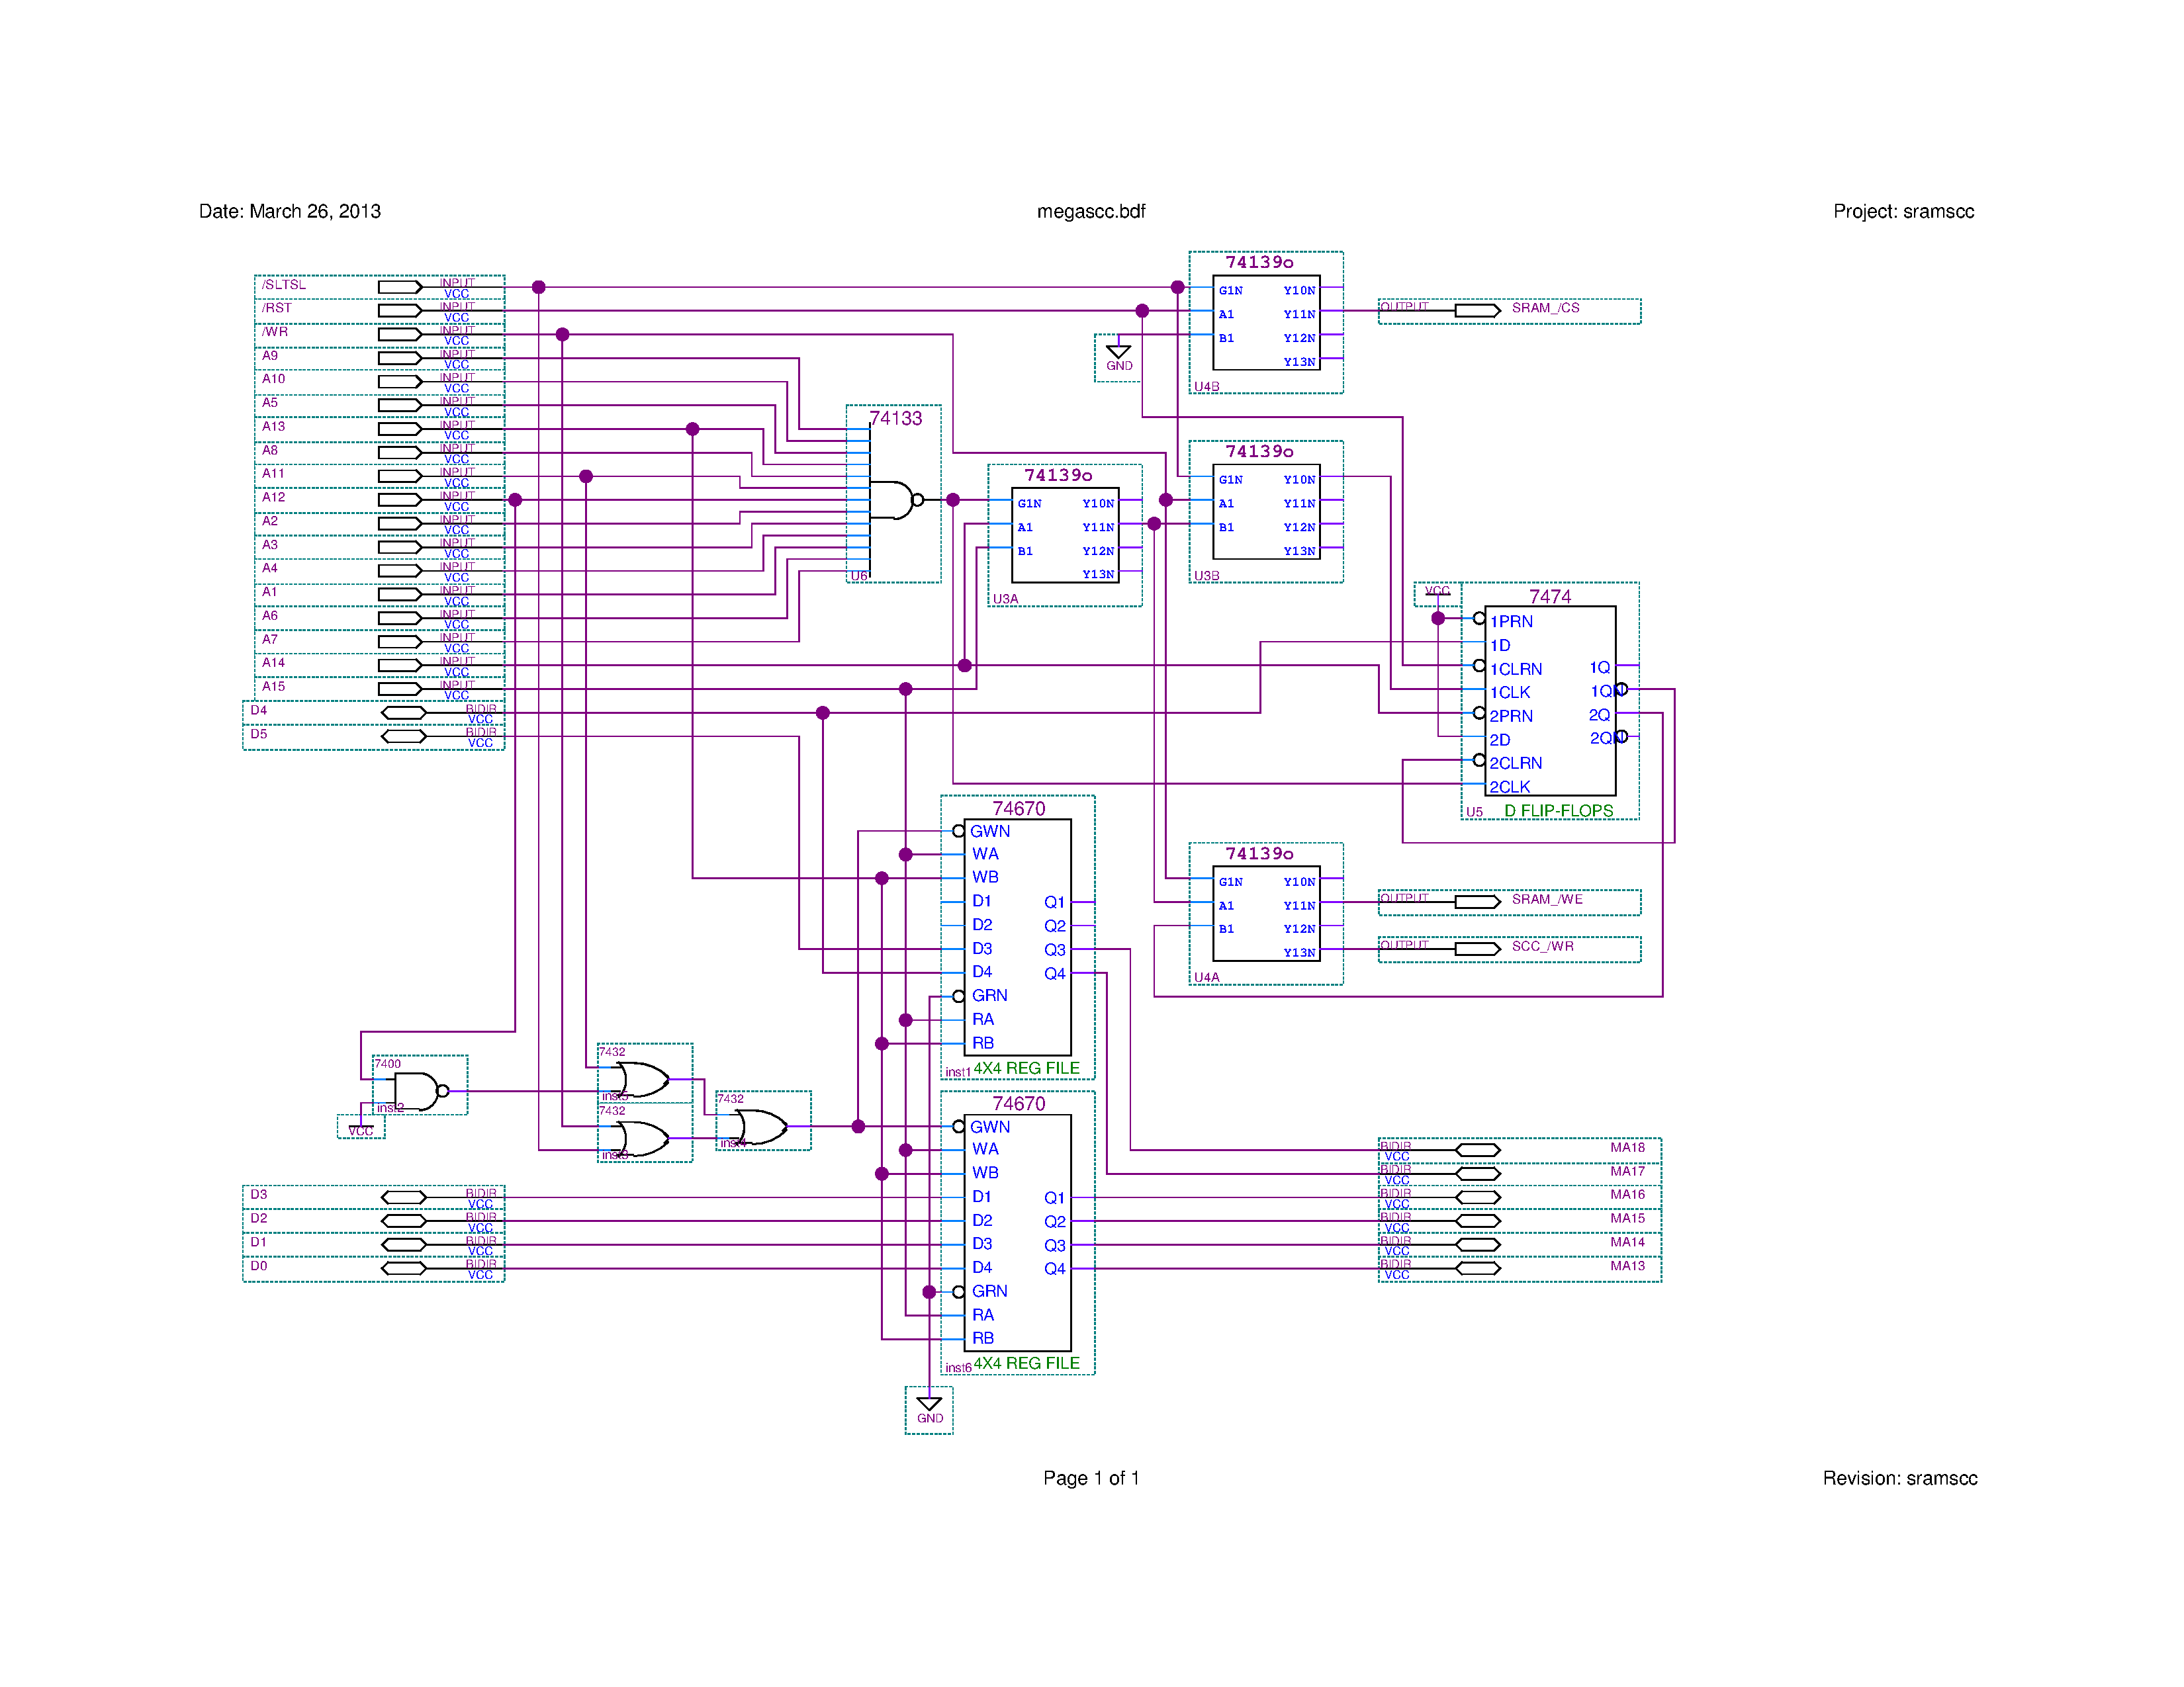Click the upper 7432 OR gate

(x=643, y=1080)
